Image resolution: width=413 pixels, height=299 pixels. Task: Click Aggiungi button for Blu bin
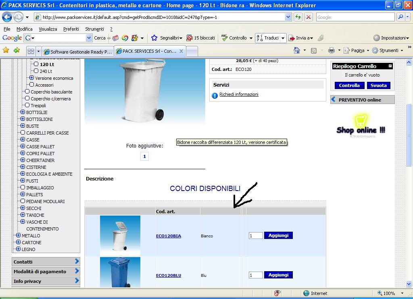point(278,275)
